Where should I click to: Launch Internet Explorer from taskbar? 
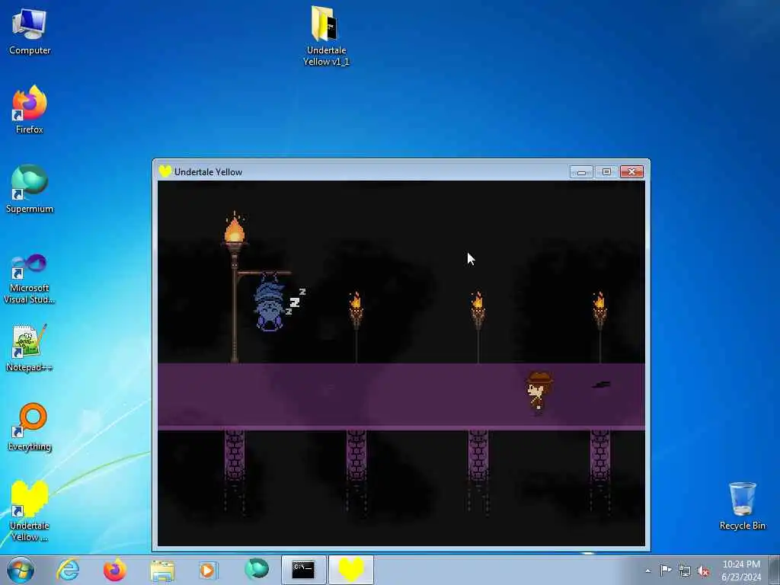68,570
